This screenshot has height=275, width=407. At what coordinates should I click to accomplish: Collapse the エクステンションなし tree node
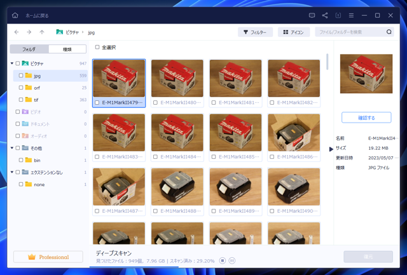(x=12, y=172)
